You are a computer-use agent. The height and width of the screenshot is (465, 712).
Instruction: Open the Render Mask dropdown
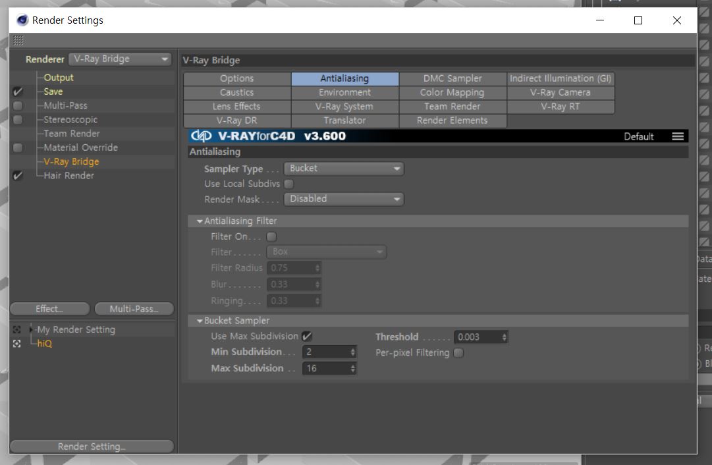(344, 199)
